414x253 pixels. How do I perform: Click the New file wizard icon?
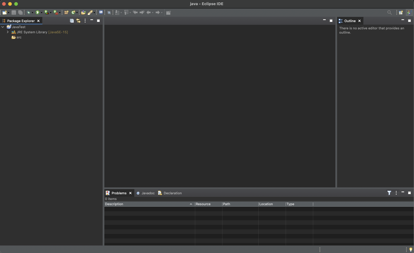click(5, 12)
